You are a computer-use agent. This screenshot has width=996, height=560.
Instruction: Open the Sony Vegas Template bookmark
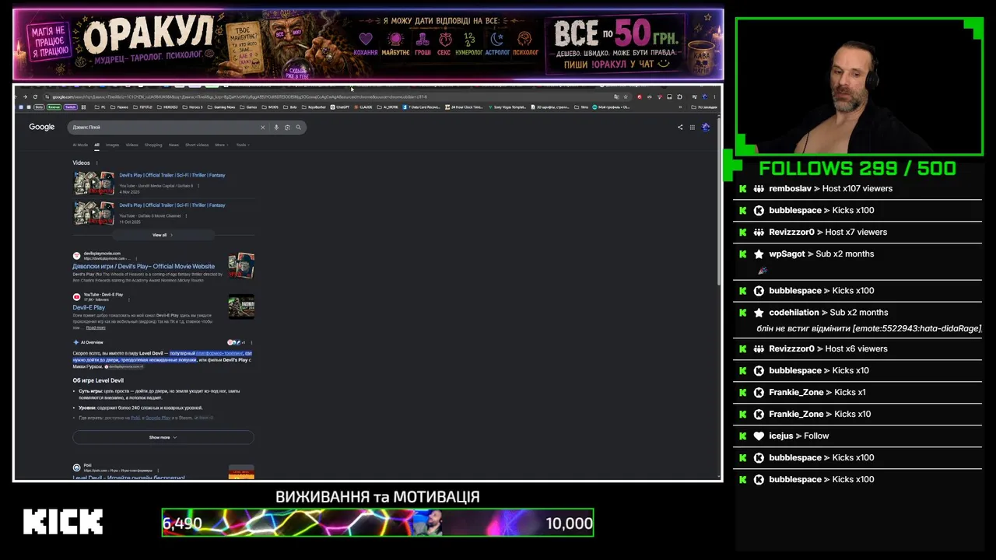point(508,107)
